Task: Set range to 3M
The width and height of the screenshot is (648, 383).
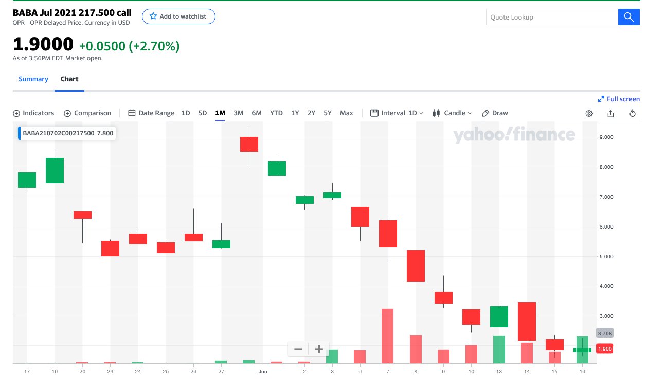Action: (238, 113)
